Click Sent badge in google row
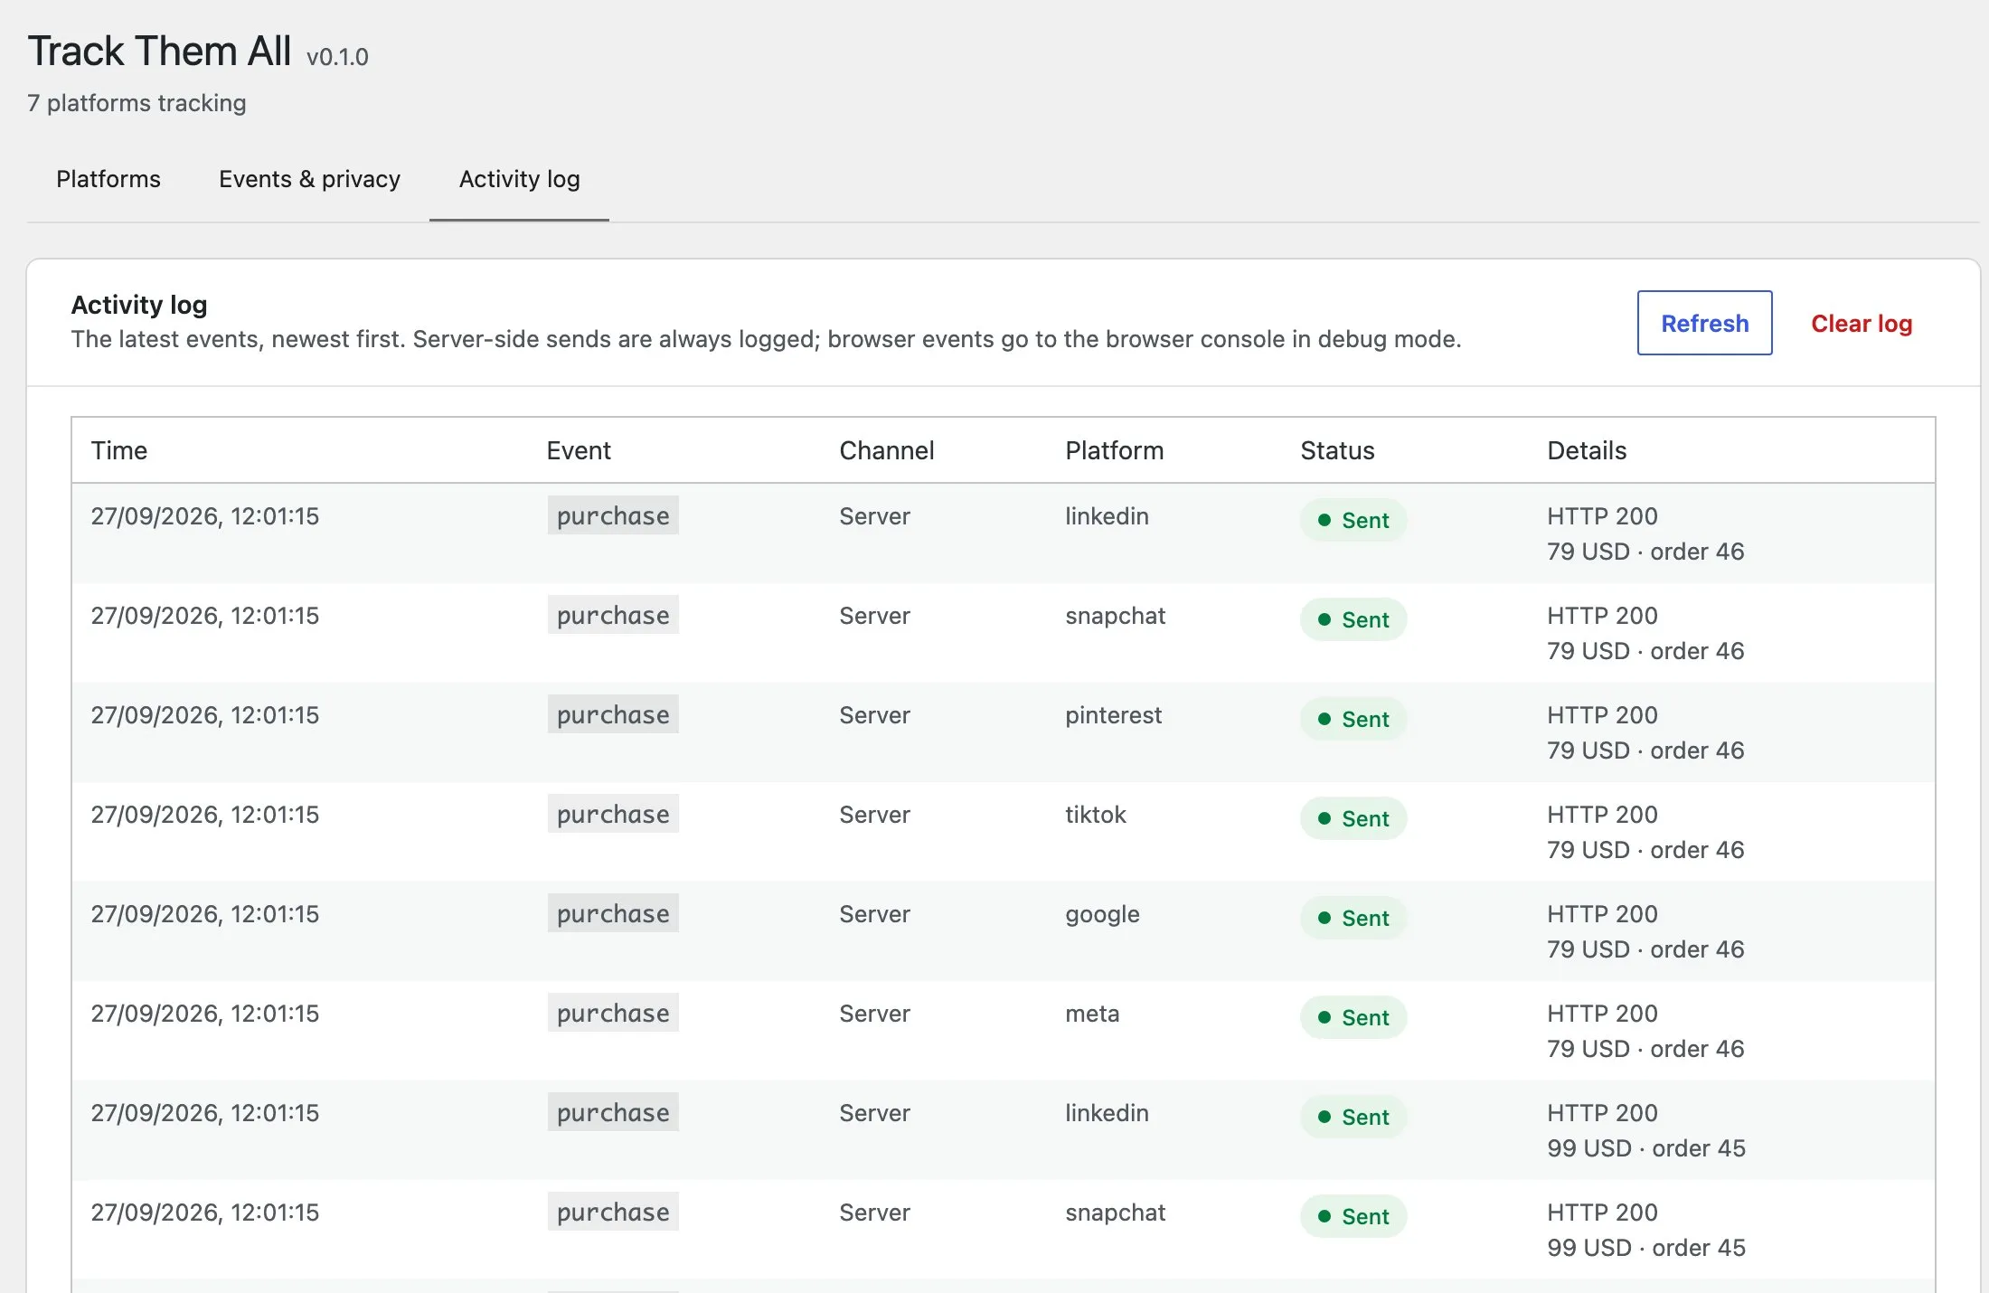The image size is (1989, 1293). click(1353, 918)
